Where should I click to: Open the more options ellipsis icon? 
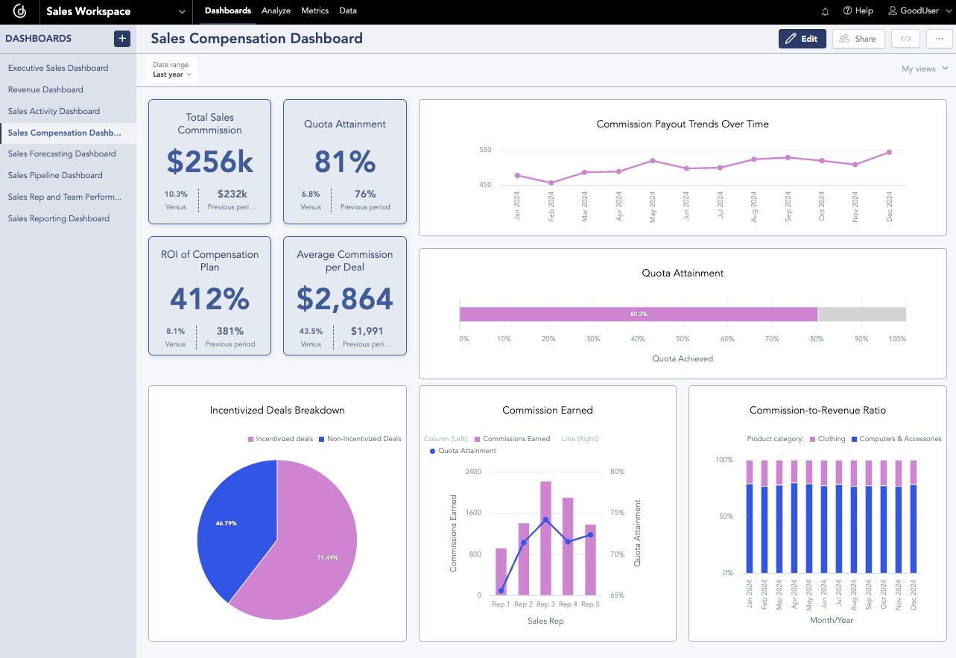[940, 38]
